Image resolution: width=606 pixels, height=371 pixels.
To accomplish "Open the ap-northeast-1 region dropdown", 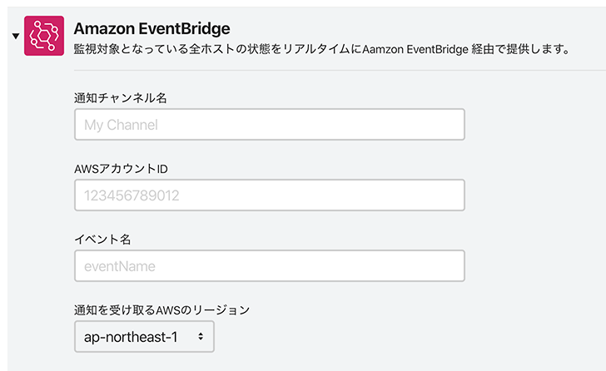I will (x=144, y=336).
